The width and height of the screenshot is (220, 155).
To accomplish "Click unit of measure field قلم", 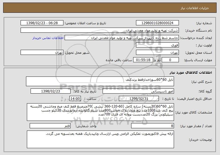I will (x=50, y=126).
